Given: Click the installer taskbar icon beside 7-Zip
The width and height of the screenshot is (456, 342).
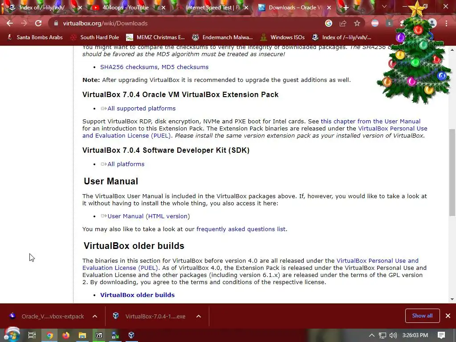Looking at the screenshot, I should 115,335.
